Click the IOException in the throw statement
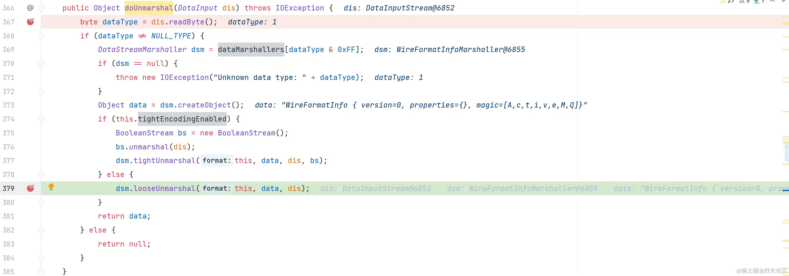The height and width of the screenshot is (276, 789). (x=184, y=77)
